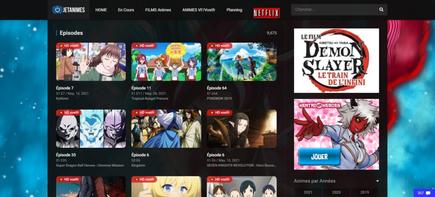Click the 9,675 episodes count

pyautogui.click(x=271, y=33)
